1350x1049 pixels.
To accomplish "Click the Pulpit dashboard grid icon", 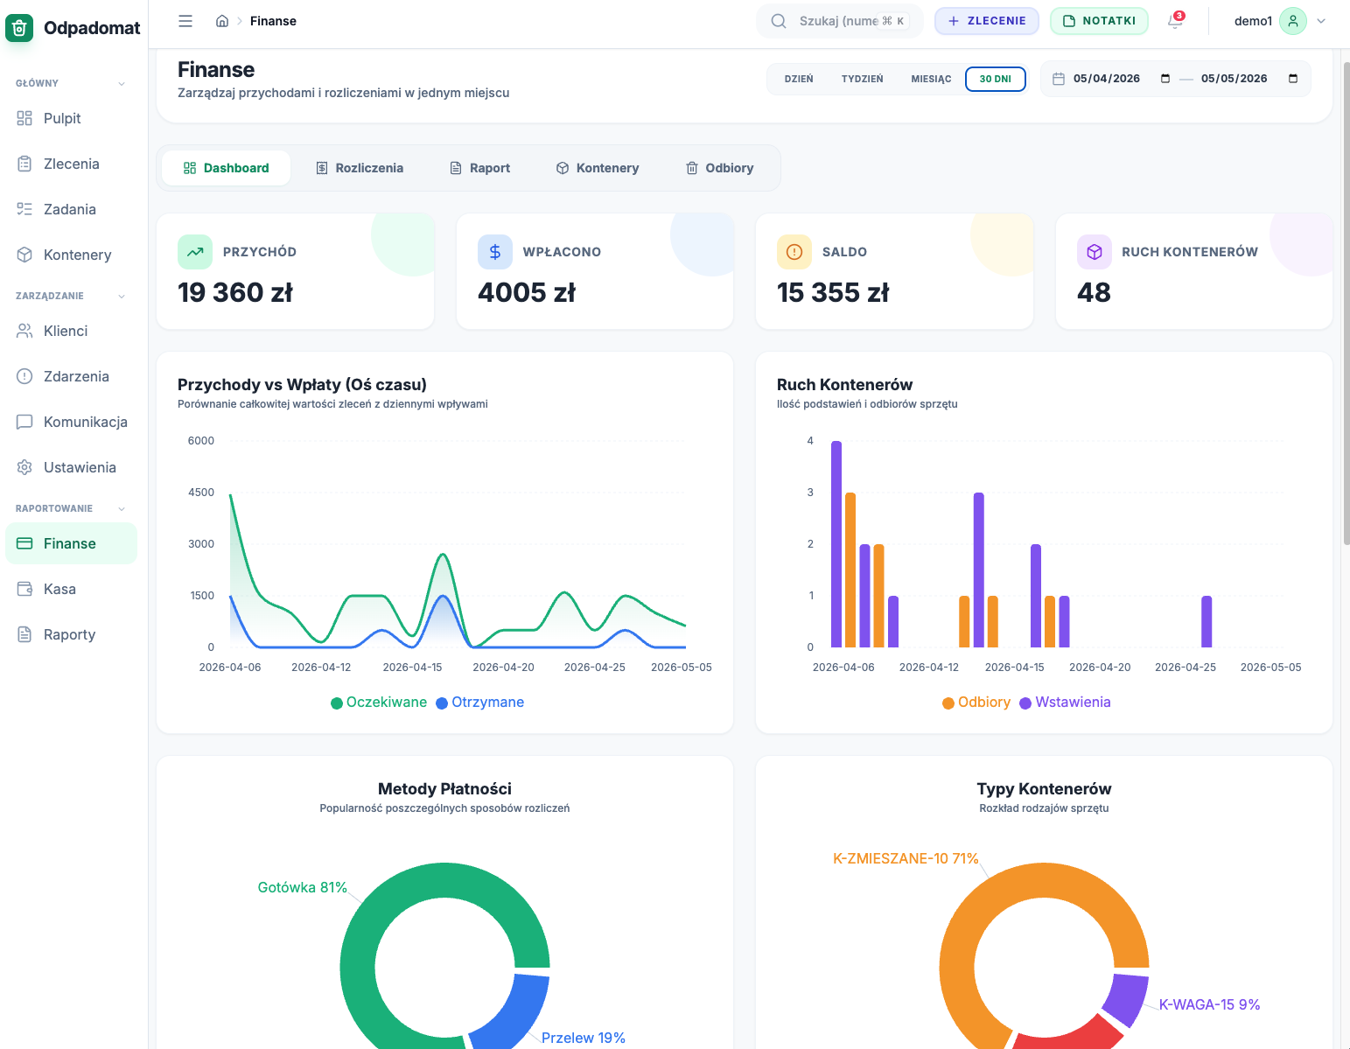I will click(24, 118).
